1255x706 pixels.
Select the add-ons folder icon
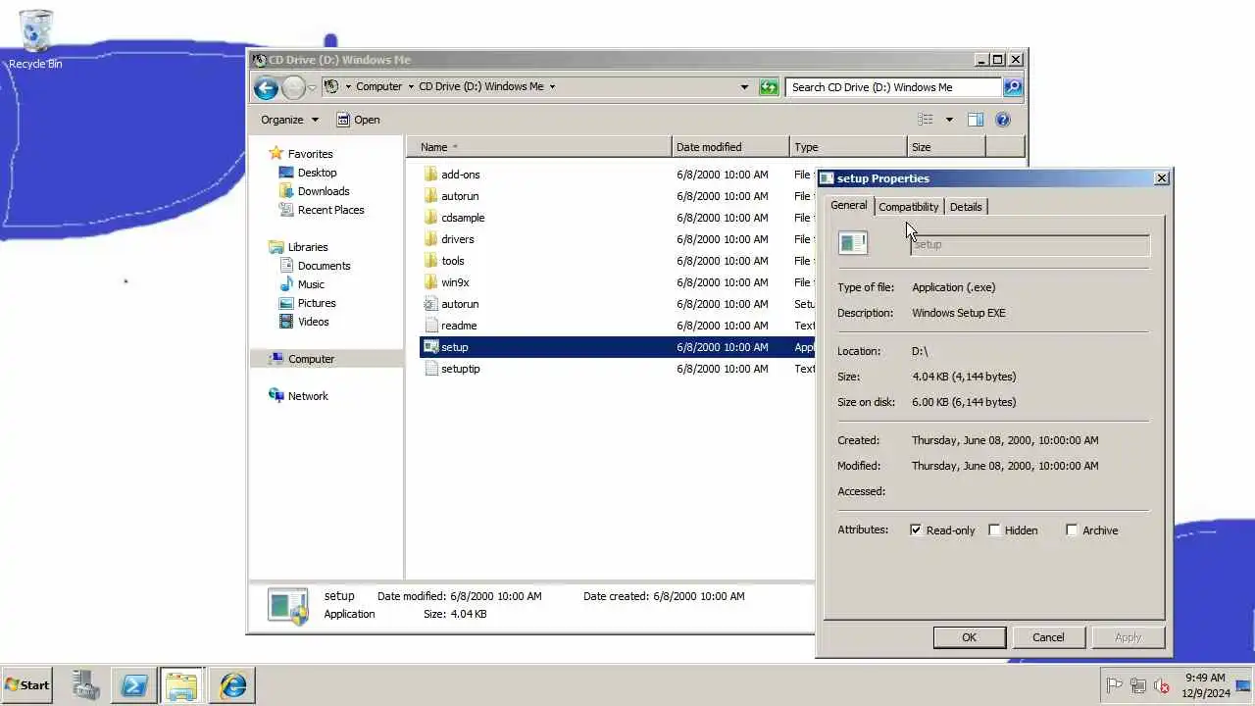[430, 175]
